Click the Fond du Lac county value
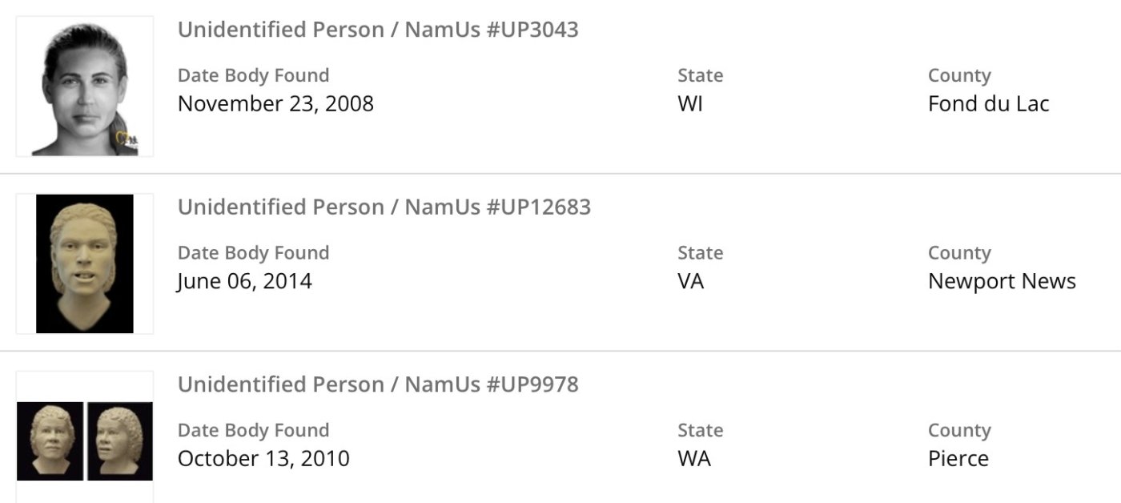The height and width of the screenshot is (503, 1121). [988, 104]
